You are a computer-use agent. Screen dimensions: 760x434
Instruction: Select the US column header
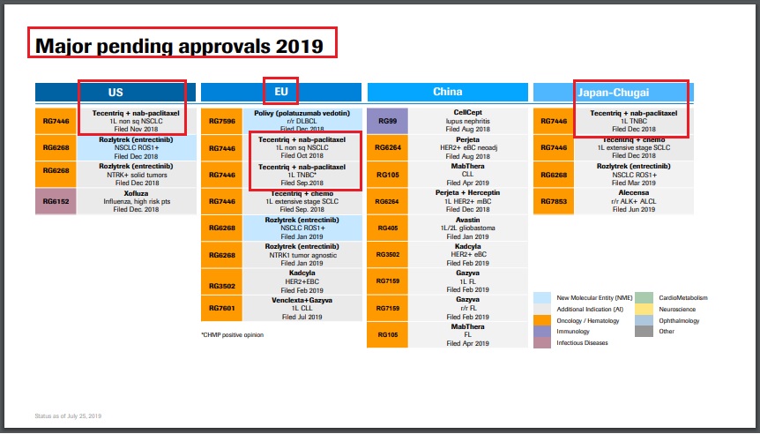tap(115, 92)
